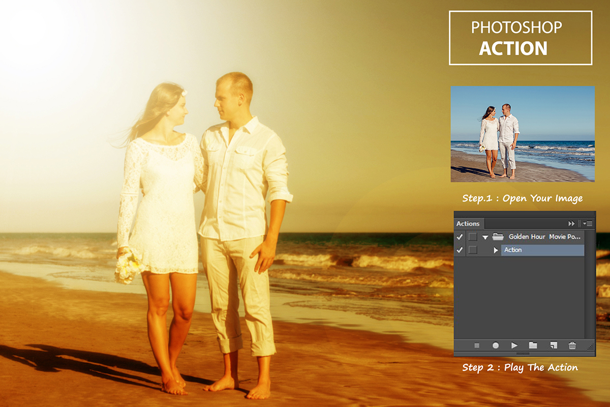Click the Golden Hour set folder icon
The width and height of the screenshot is (610, 407).
tap(498, 237)
